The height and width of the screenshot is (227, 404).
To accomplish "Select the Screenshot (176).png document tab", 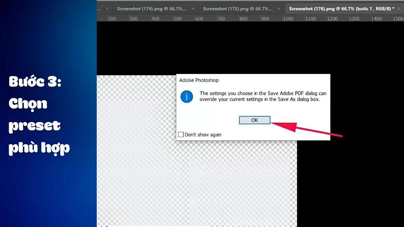I will 340,9.
